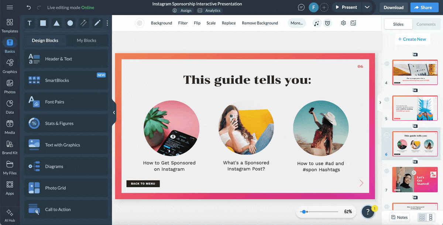443x225 pixels.
Task: Expand Header & Text blocks
Action: [x=66, y=59]
